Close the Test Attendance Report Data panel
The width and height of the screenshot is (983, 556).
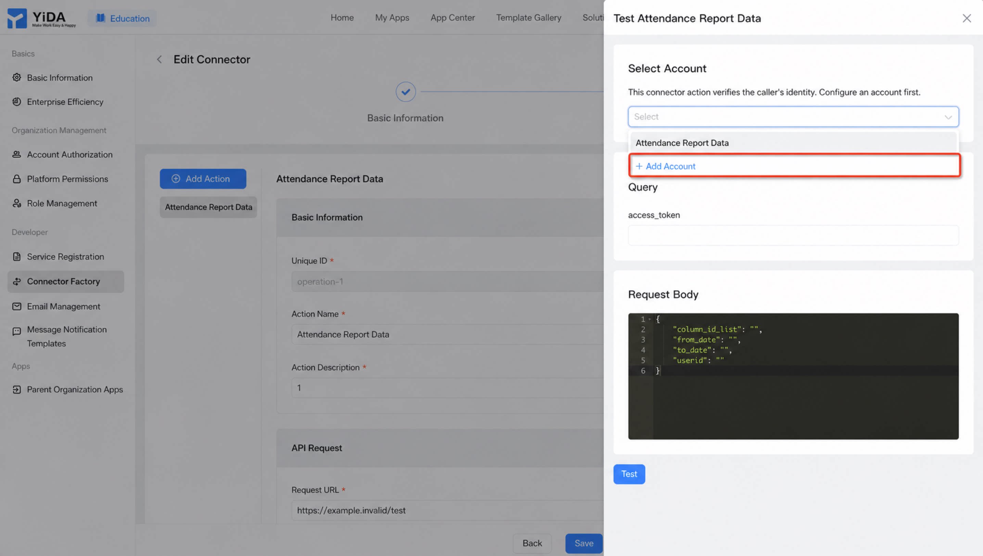coord(967,18)
